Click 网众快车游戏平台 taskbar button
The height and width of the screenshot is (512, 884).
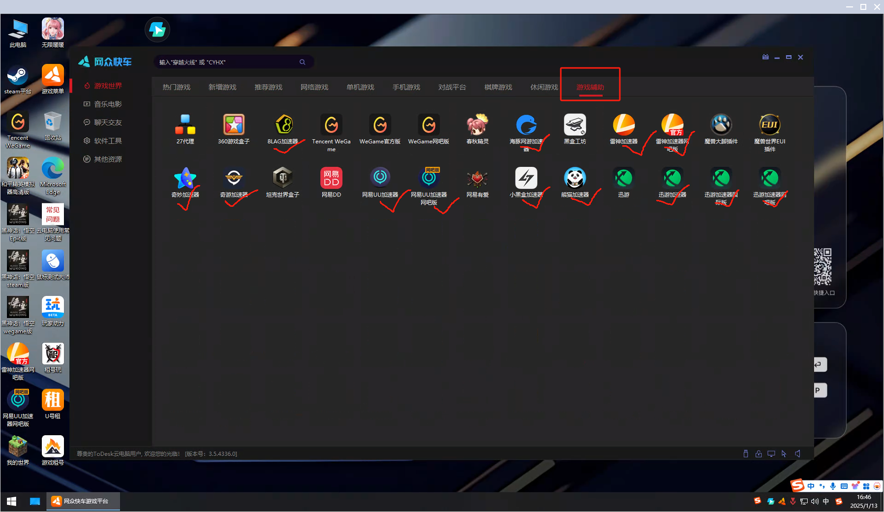click(x=84, y=501)
